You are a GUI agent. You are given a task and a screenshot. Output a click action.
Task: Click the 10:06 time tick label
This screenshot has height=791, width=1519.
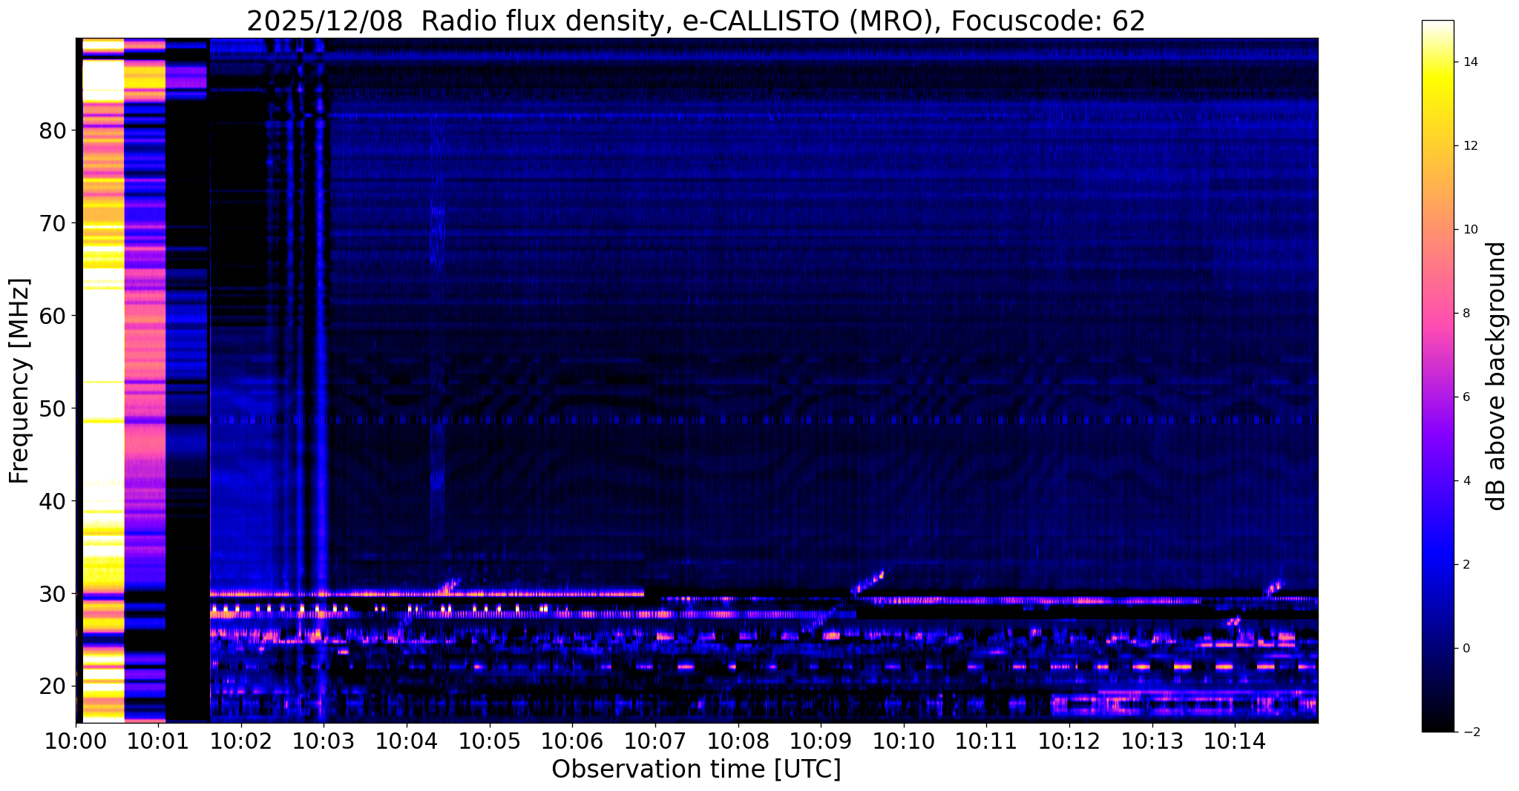coord(573,741)
